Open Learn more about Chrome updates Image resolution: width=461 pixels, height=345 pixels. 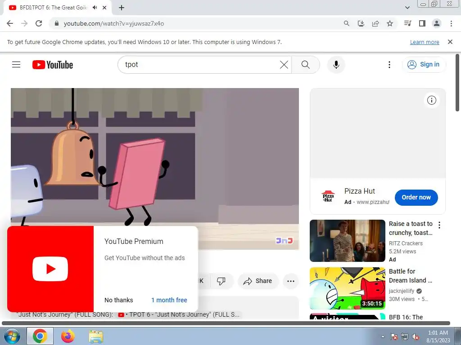[x=425, y=42]
